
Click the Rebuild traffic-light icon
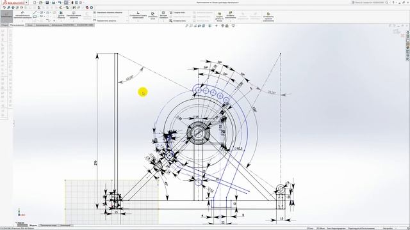pos(72,3)
